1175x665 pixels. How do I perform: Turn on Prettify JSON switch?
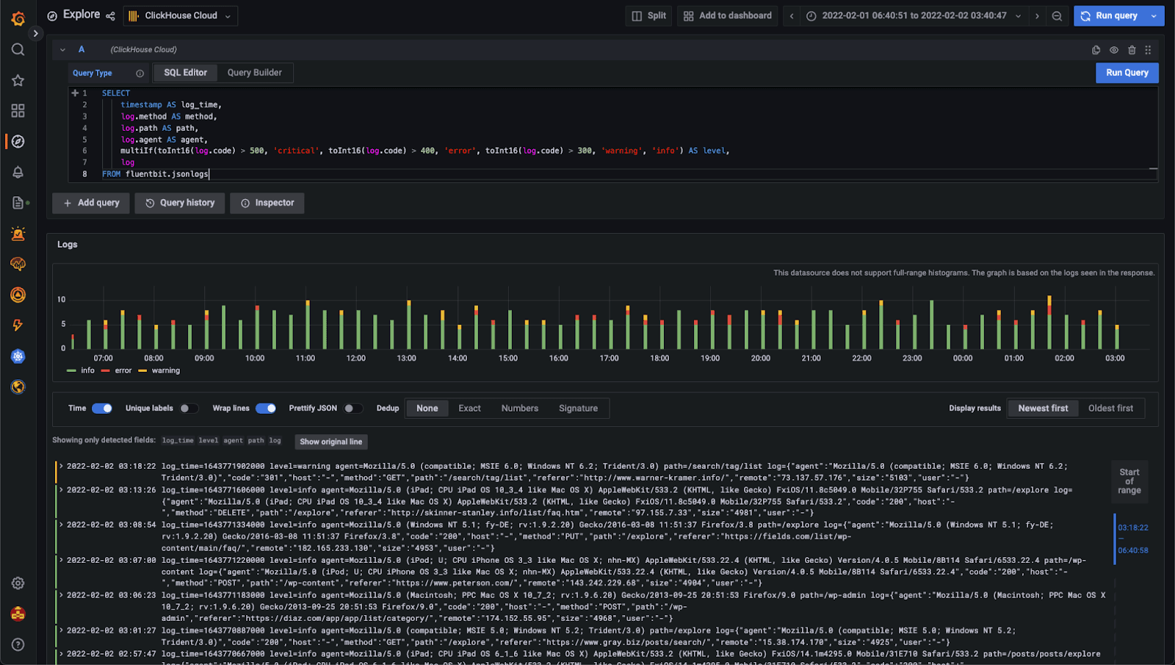[353, 409]
